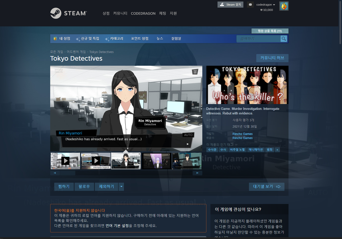Click the AUTO button in screenshot
This screenshot has height=239, width=342.
tap(188, 135)
